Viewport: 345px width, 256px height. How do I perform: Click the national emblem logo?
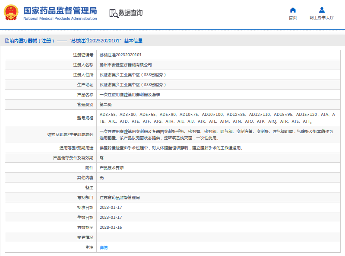[11, 13]
